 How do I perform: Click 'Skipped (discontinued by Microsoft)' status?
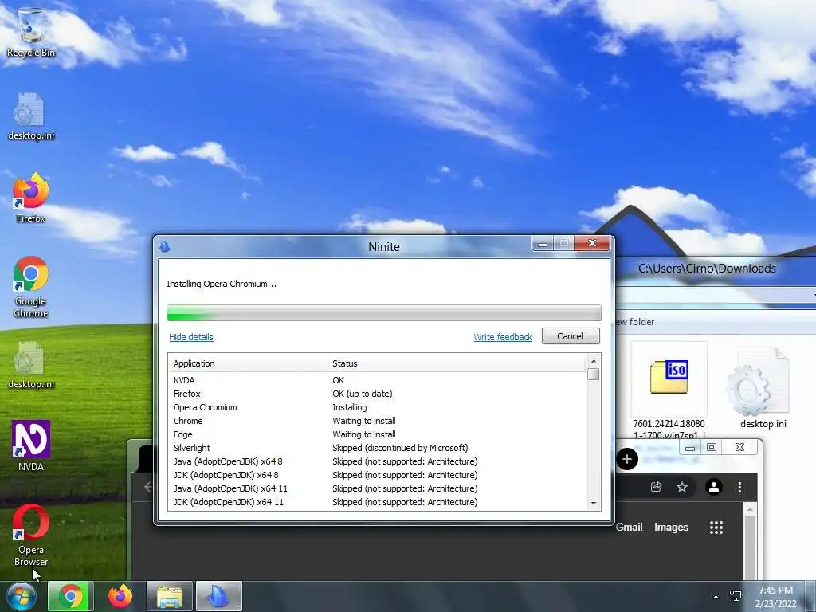point(400,448)
